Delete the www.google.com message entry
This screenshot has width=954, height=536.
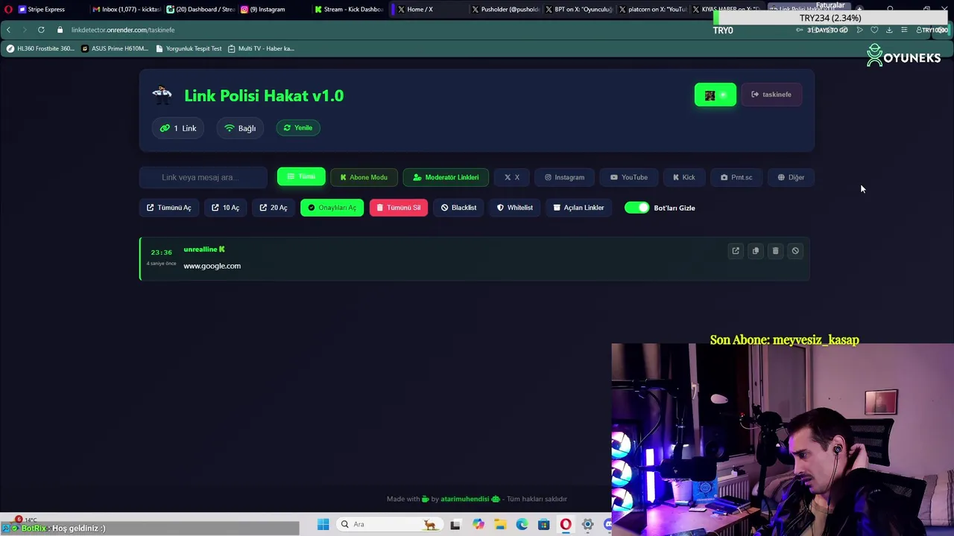(x=775, y=251)
